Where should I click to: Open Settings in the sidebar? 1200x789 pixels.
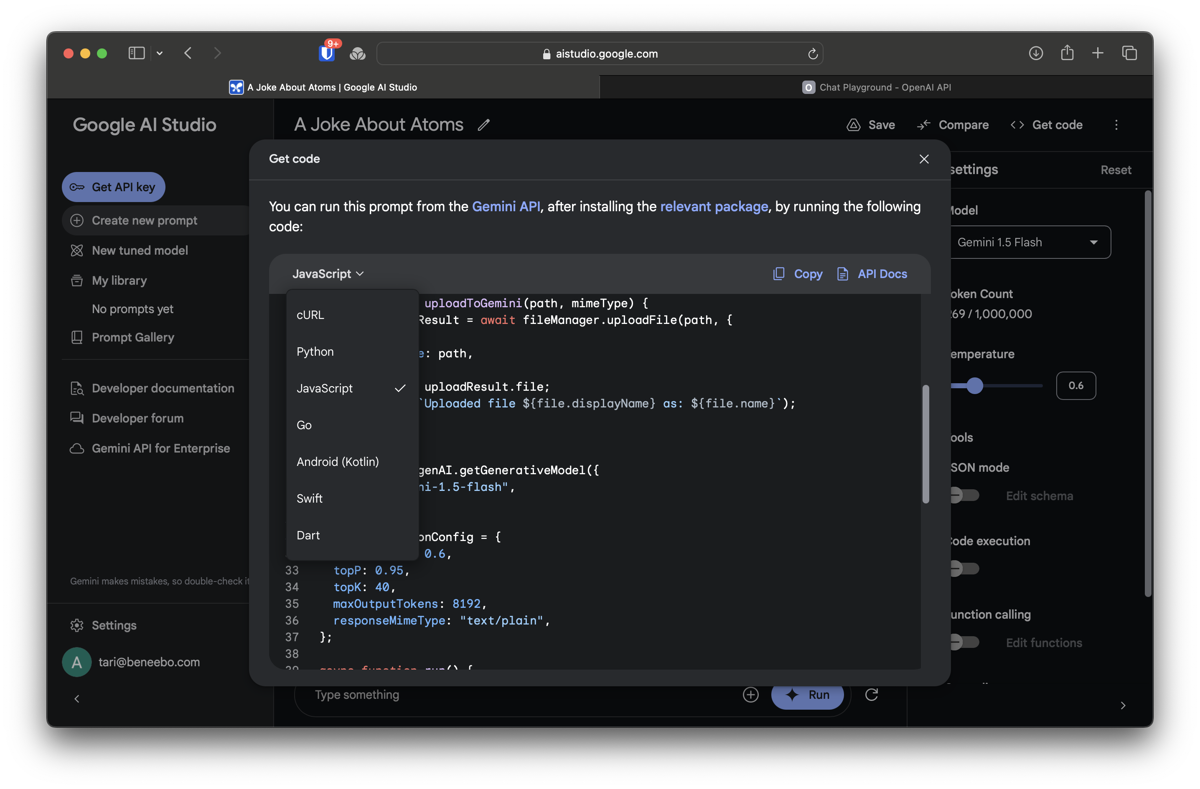click(x=103, y=625)
